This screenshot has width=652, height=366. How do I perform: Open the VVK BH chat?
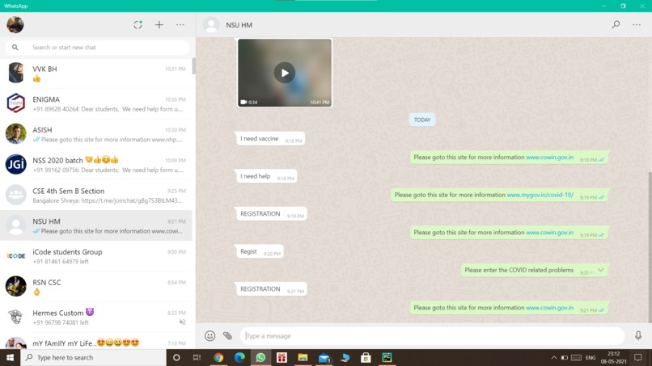point(96,73)
